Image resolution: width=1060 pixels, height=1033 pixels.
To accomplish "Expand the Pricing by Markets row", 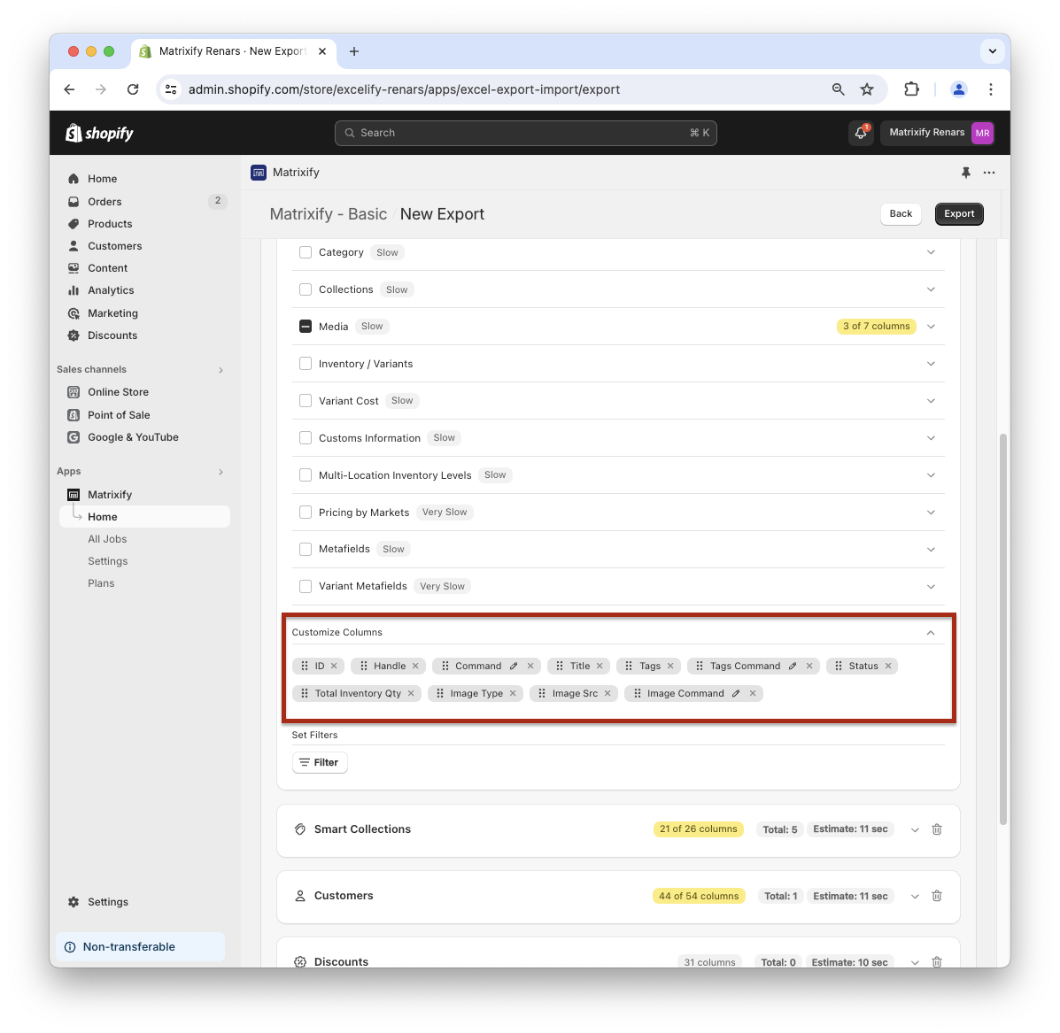I will coord(931,513).
